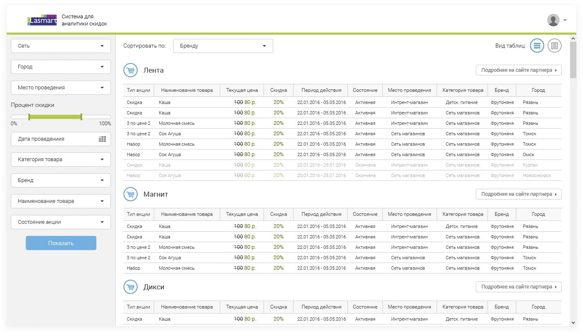Click the scrollbar down arrow
Viewport: 583px width, 334px height.
[573, 323]
